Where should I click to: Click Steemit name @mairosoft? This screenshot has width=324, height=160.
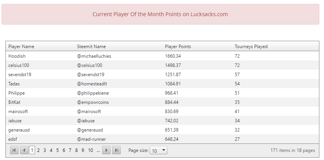89,112
